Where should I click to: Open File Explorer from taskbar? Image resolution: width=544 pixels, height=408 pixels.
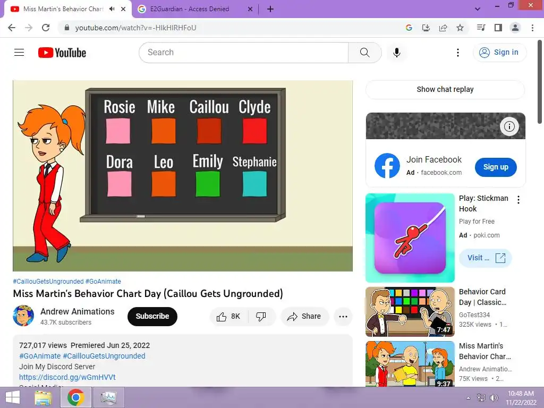pyautogui.click(x=43, y=397)
